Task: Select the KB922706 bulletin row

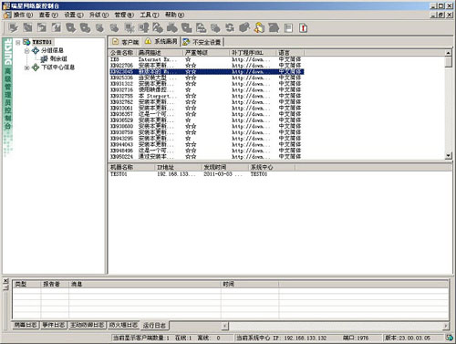Action: tap(207, 66)
